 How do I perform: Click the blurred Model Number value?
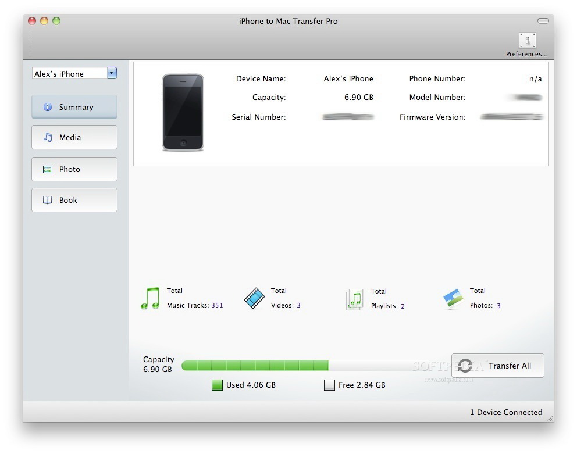pos(528,98)
